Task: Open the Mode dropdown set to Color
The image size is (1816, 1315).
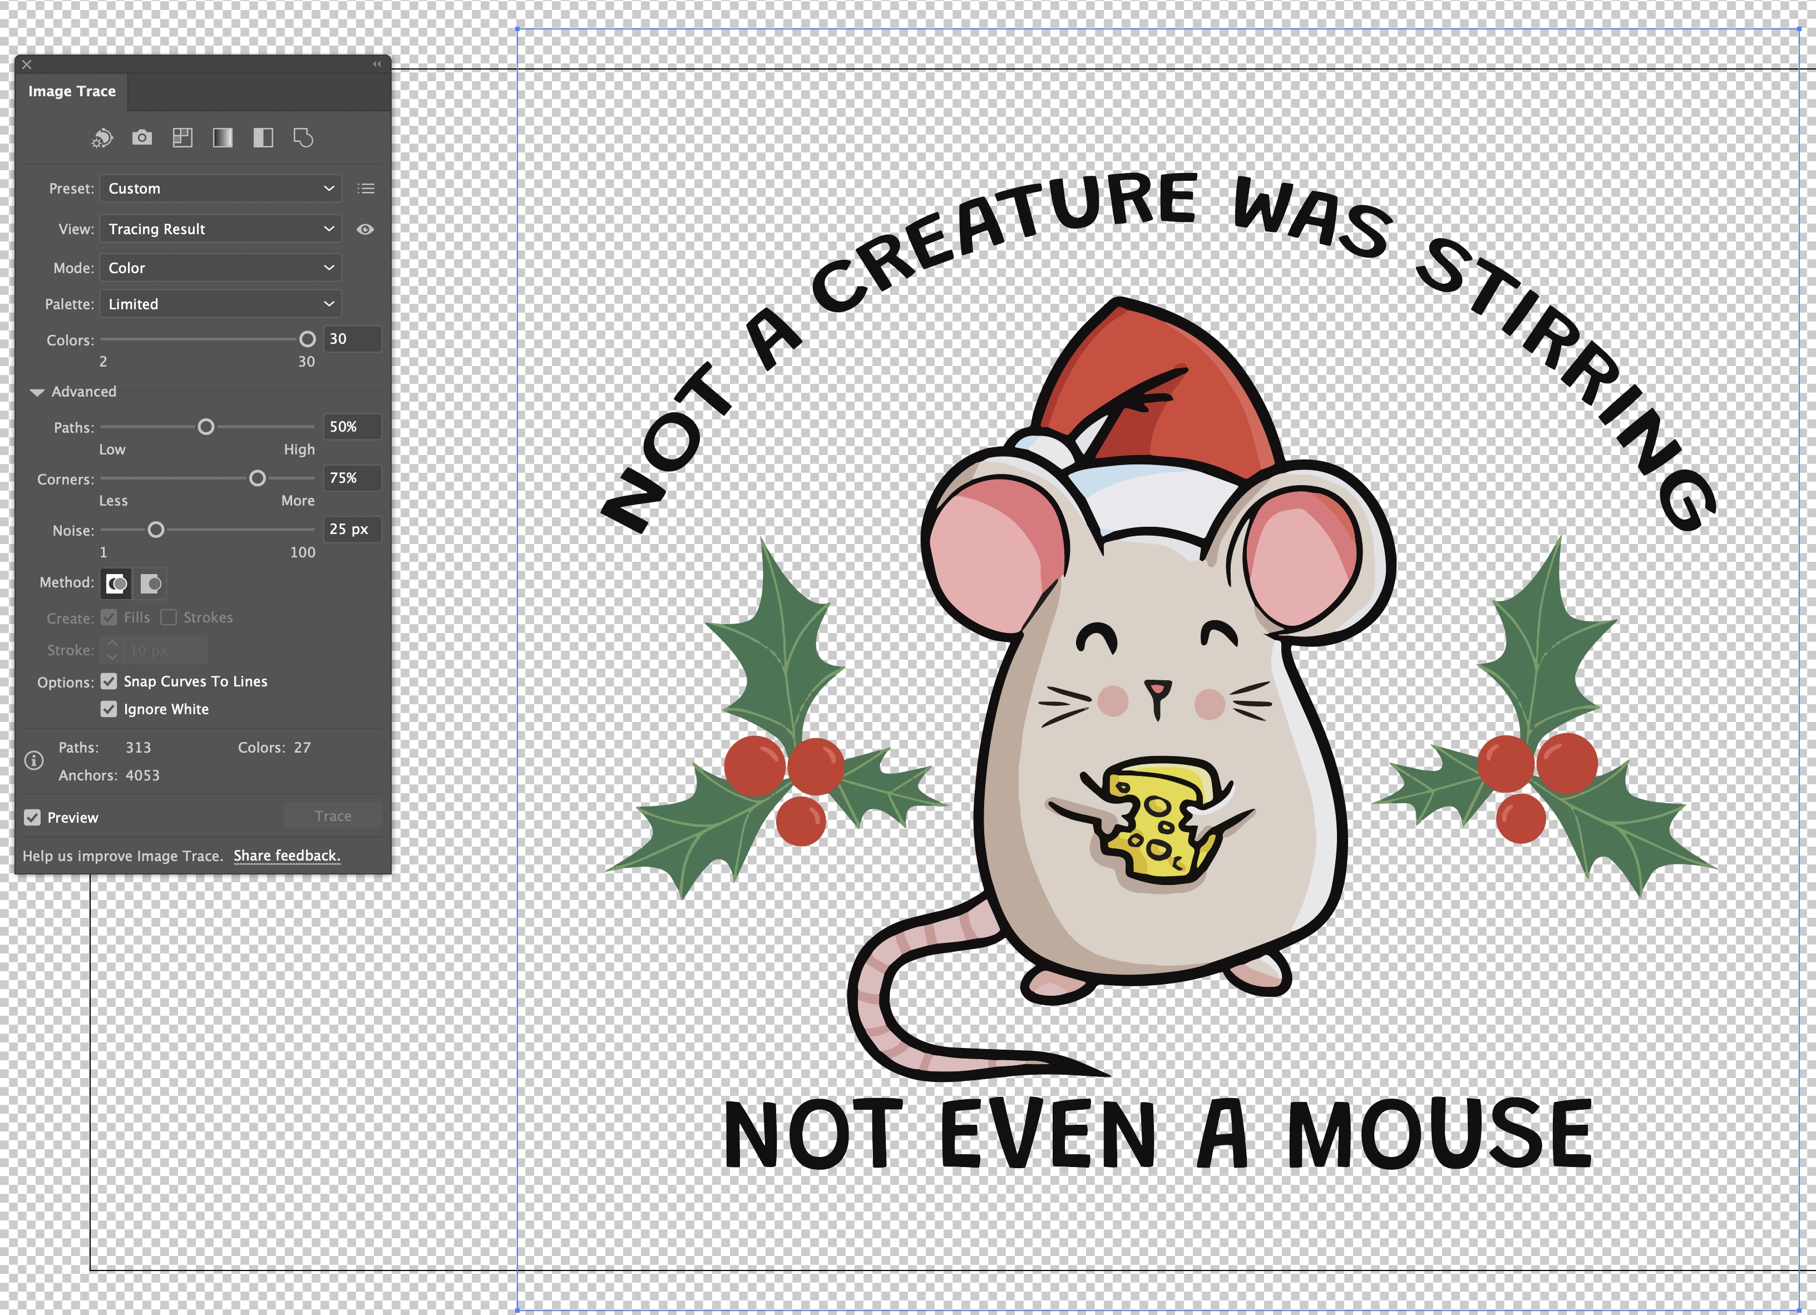Action: (220, 268)
